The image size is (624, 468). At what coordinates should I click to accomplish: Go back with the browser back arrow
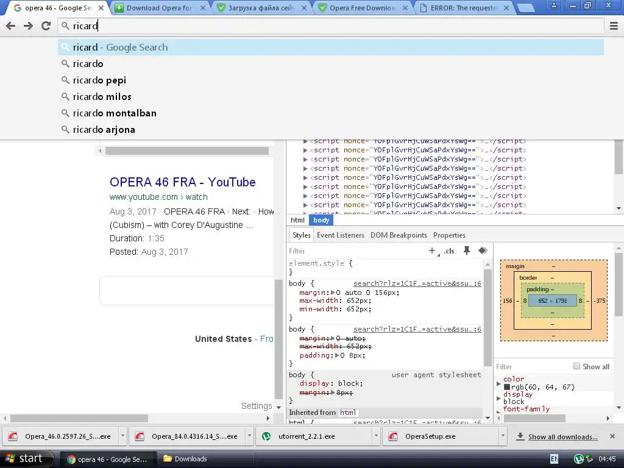(11, 26)
